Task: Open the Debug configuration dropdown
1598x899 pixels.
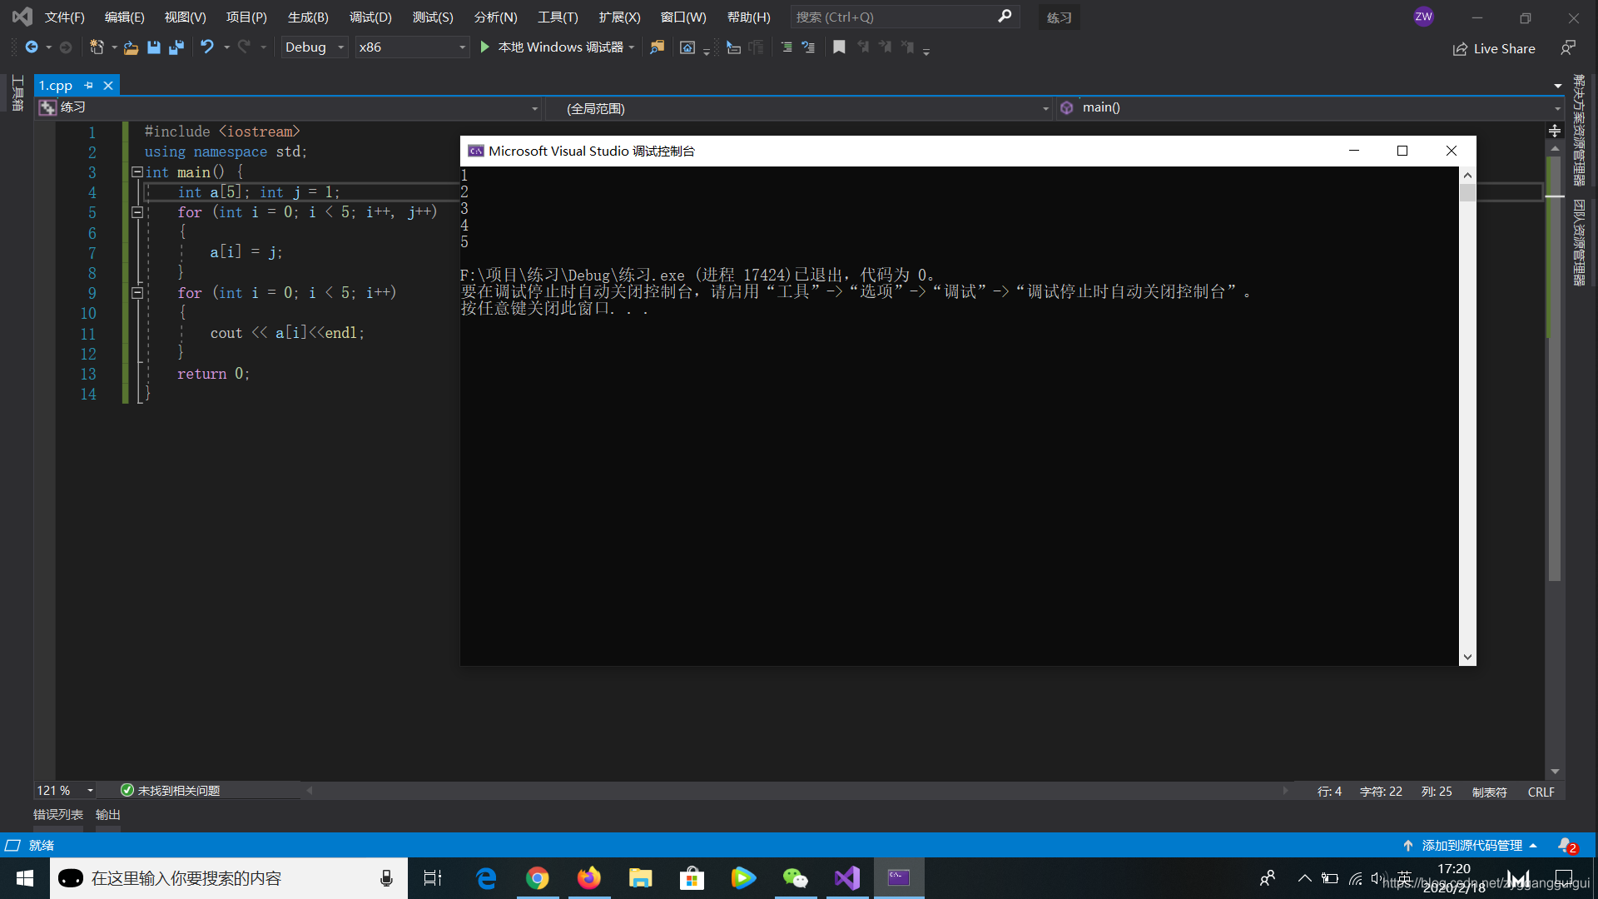Action: point(315,47)
